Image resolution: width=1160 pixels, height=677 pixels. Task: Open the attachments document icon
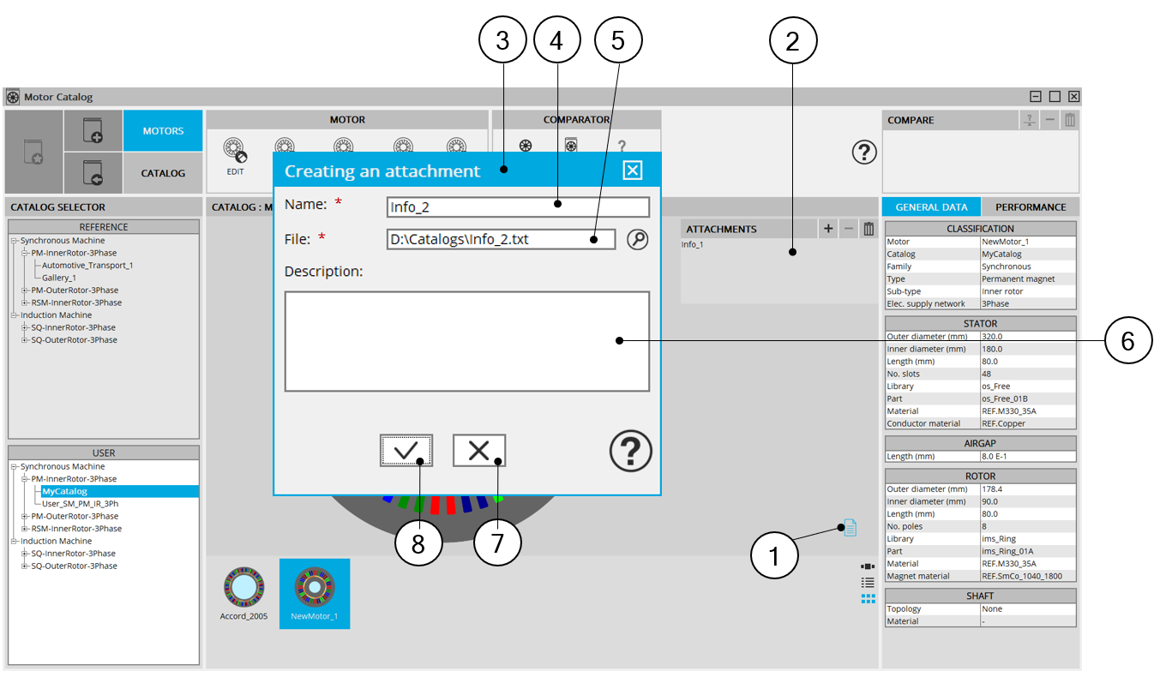850,528
